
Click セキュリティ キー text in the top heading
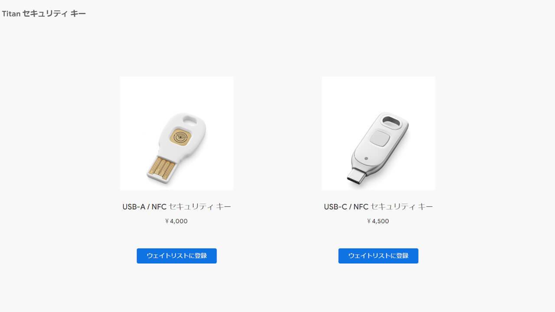[54, 14]
